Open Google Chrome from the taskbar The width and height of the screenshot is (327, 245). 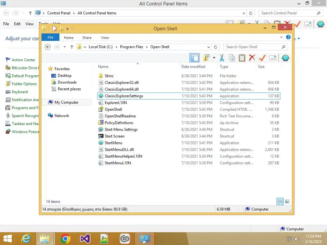[x=65, y=239]
